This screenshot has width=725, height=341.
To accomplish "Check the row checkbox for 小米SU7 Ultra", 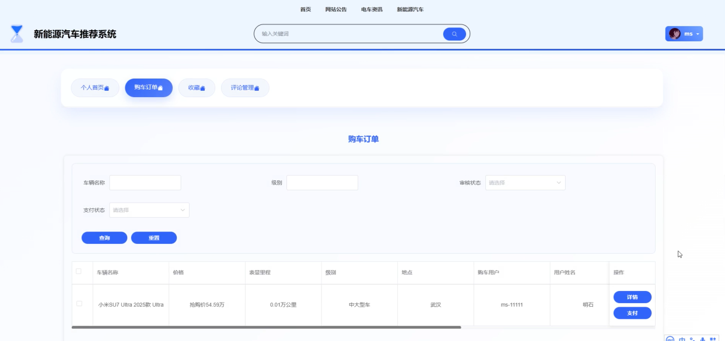I will coord(80,304).
